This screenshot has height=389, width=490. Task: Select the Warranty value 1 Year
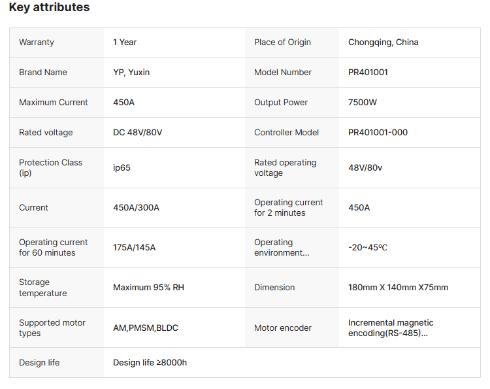point(125,42)
